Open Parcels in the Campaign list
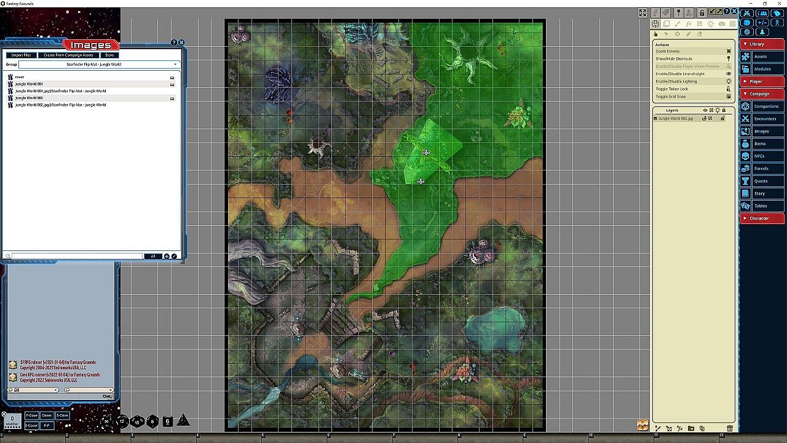 [x=762, y=169]
